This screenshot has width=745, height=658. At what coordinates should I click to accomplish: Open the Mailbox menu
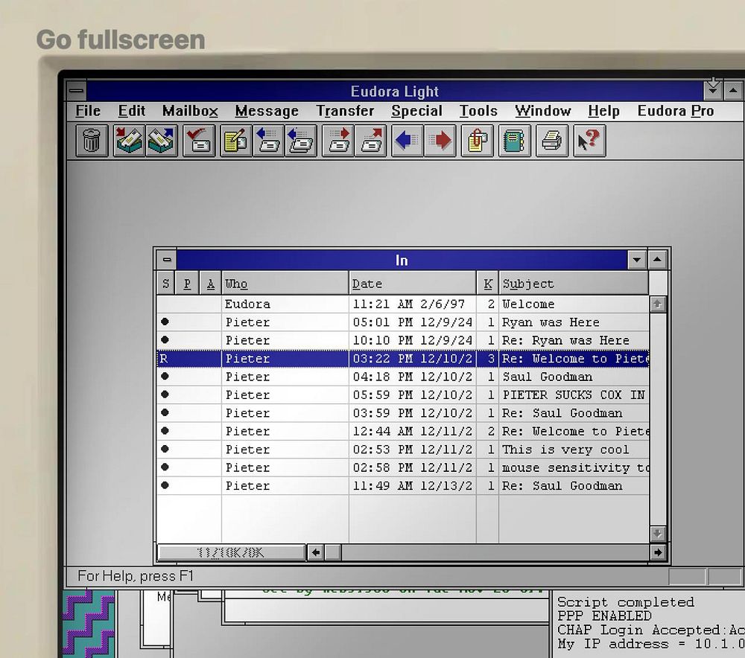(x=190, y=111)
